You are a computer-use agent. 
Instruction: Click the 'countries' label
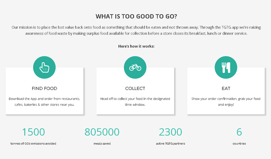pos(239,143)
